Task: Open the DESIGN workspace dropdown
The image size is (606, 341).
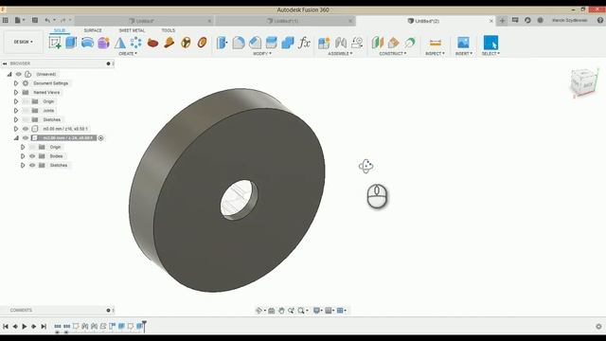Action: coord(23,42)
